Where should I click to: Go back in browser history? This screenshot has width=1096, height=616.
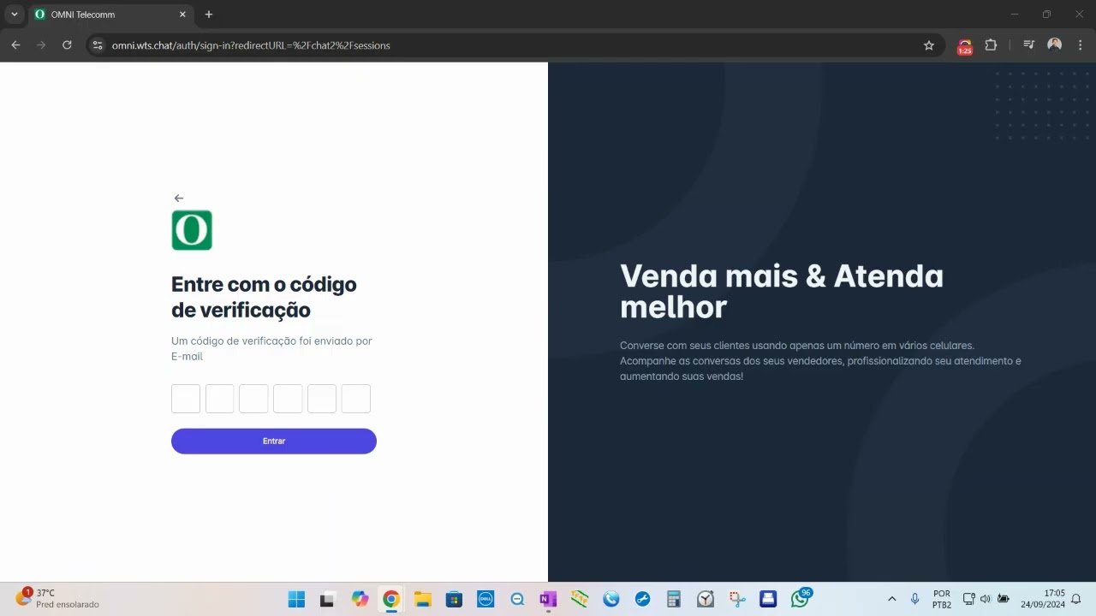click(15, 45)
